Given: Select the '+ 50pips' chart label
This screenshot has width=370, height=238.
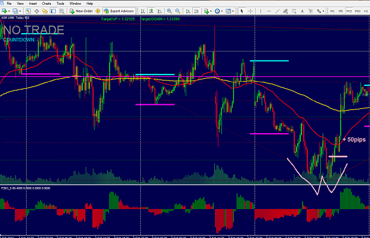Looking at the screenshot, I should pyautogui.click(x=354, y=140).
